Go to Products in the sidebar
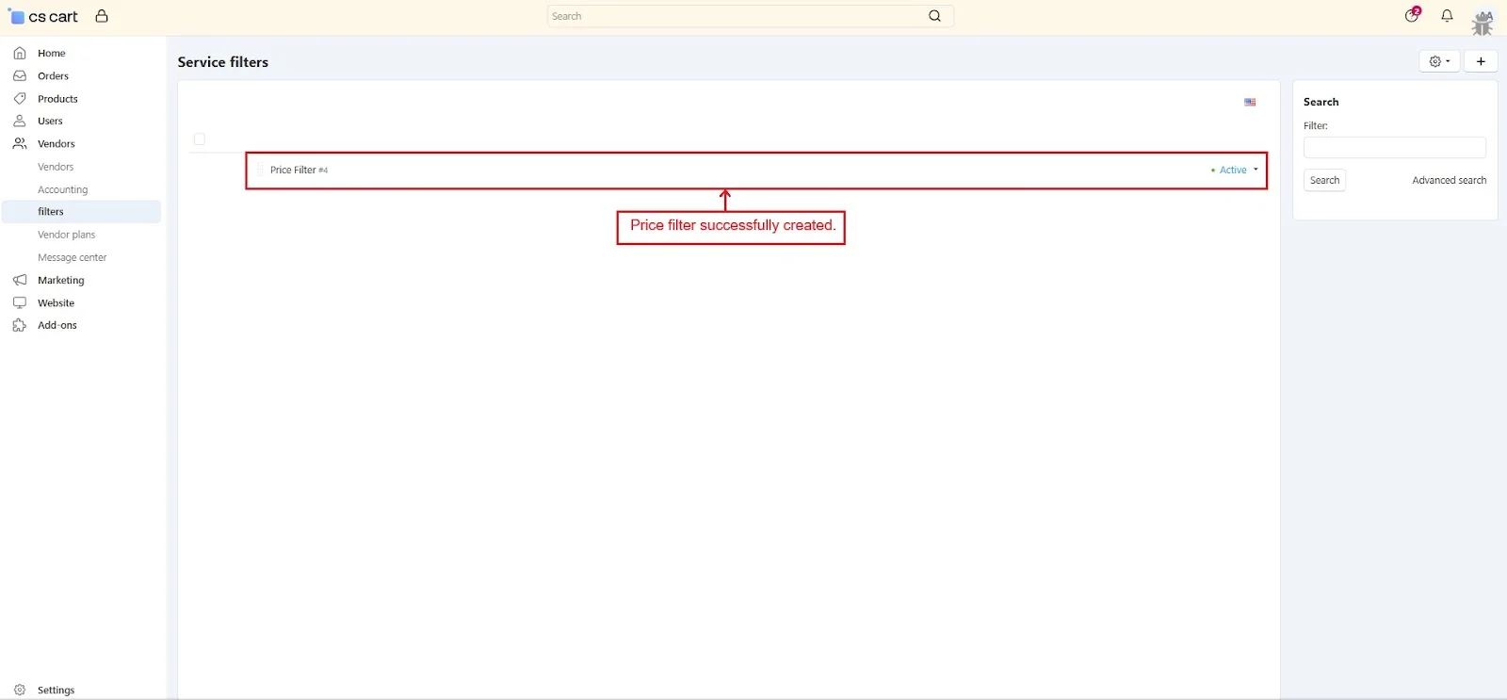Screen dimensions: 1507x700 (x=57, y=99)
